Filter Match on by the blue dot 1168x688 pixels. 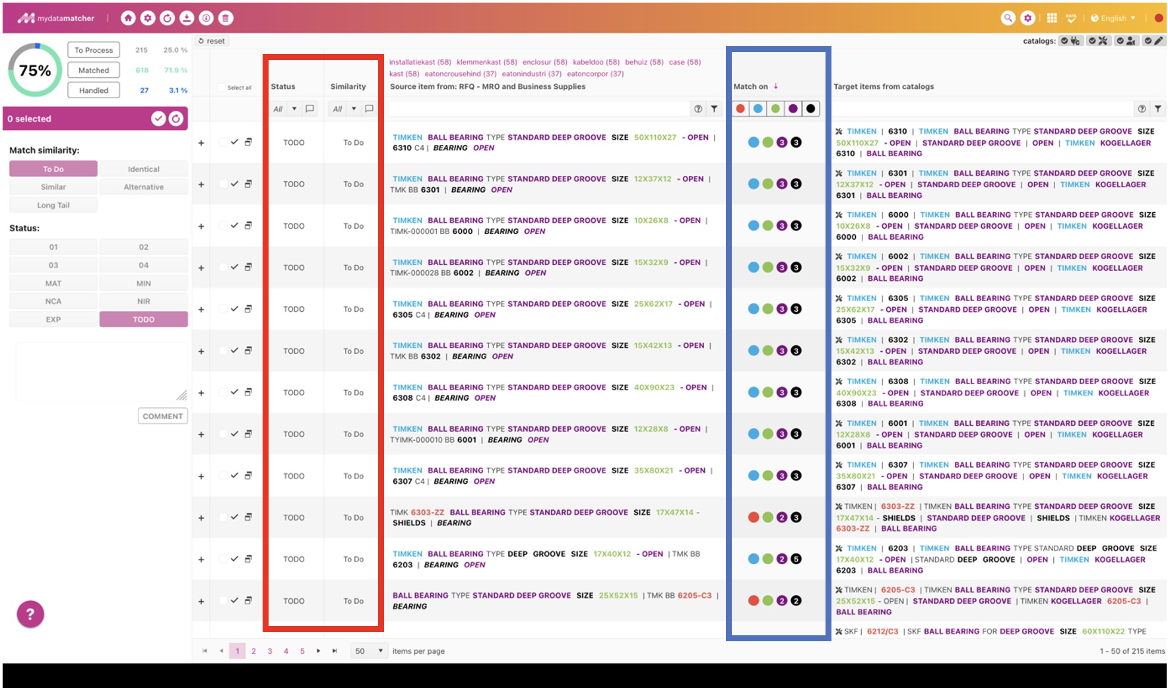[x=758, y=109]
